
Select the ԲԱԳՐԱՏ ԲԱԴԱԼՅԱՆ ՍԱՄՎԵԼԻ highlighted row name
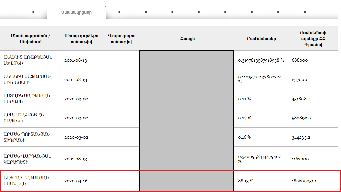27,181
